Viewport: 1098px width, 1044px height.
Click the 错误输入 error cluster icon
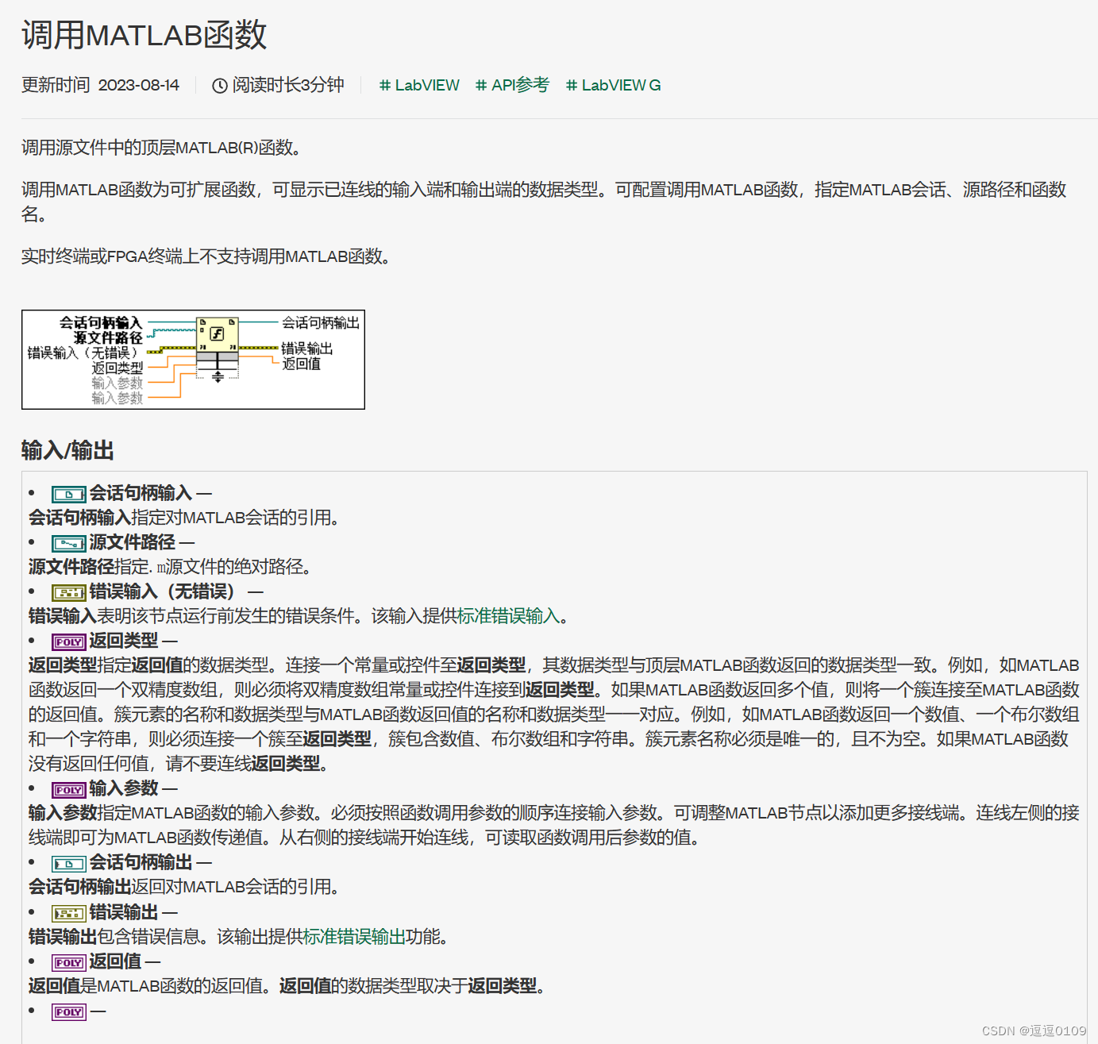pyautogui.click(x=68, y=592)
